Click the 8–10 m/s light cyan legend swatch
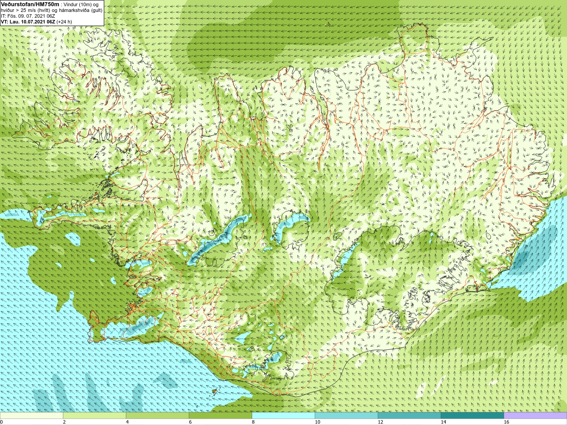The height and width of the screenshot is (425, 567). pos(283,416)
